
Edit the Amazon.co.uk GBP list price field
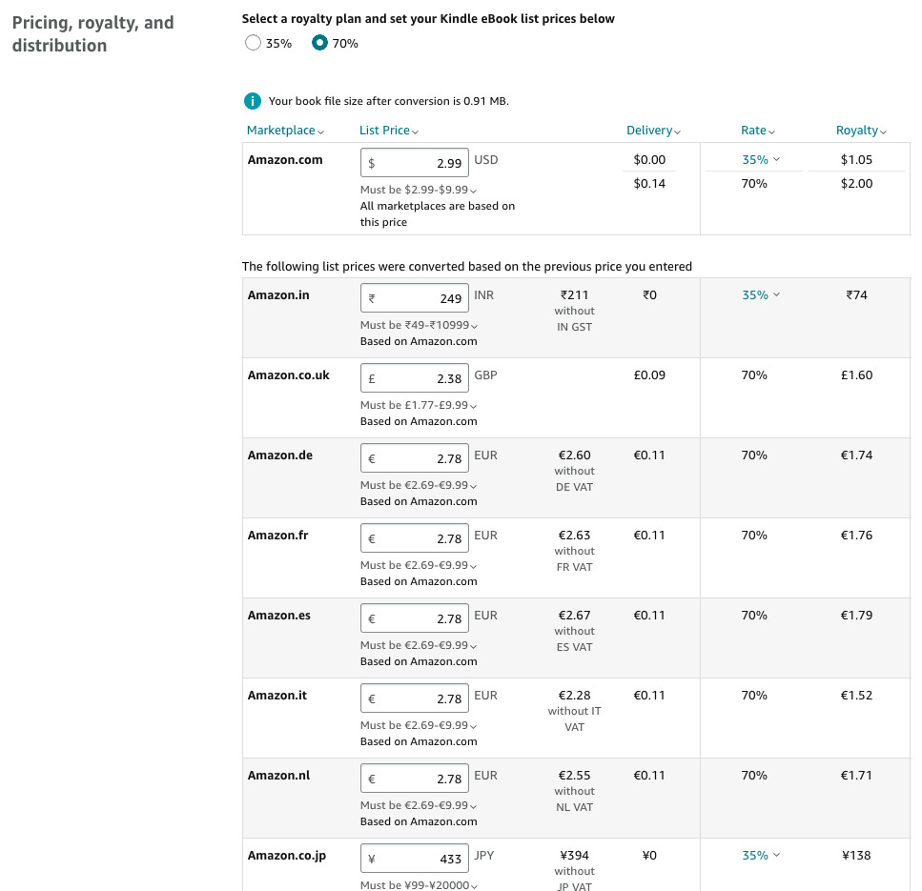pos(415,378)
